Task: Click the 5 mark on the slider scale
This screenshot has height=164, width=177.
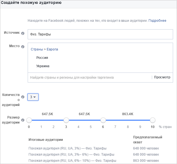Action: tap(91, 127)
